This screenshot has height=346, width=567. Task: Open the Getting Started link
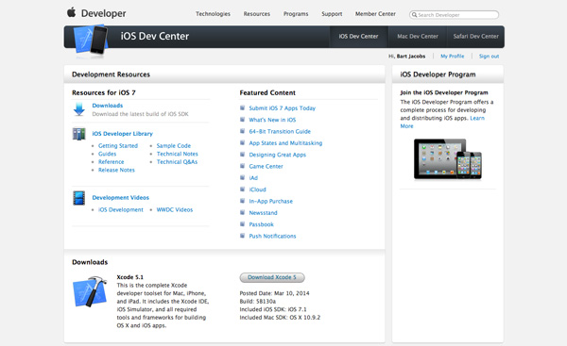pos(118,146)
